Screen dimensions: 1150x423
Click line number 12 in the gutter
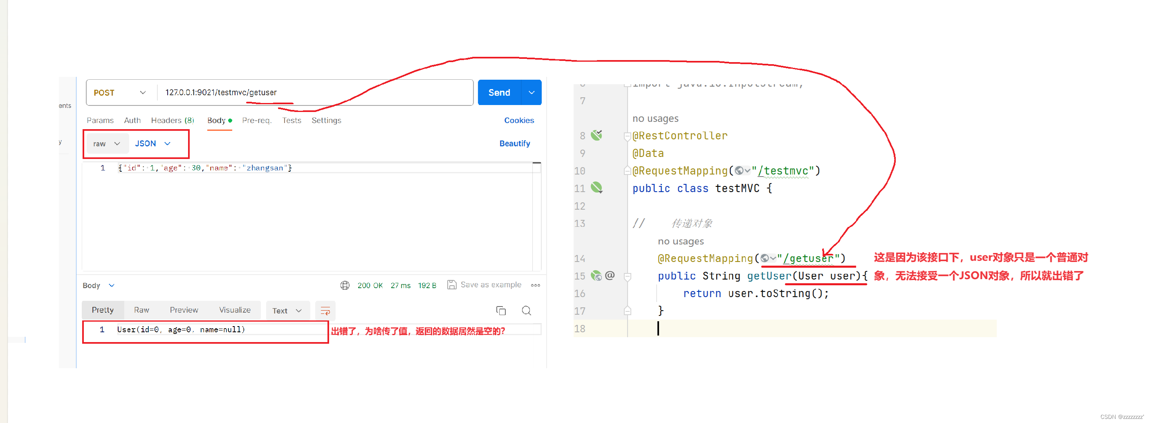(579, 206)
